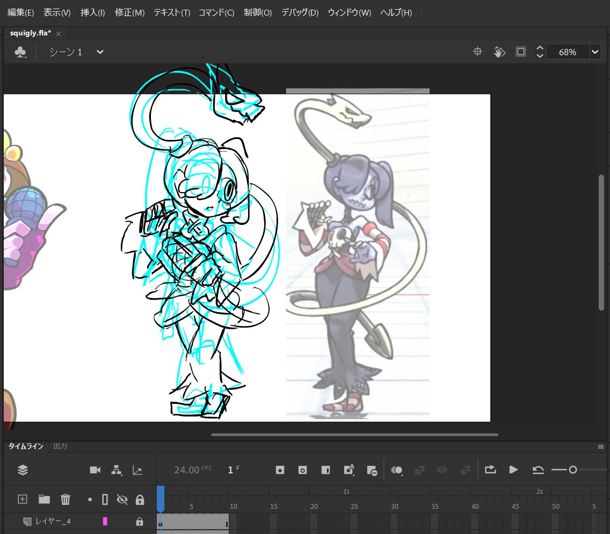Click the シーン 1 scene label
Viewport: 610px width, 534px height.
(x=66, y=52)
